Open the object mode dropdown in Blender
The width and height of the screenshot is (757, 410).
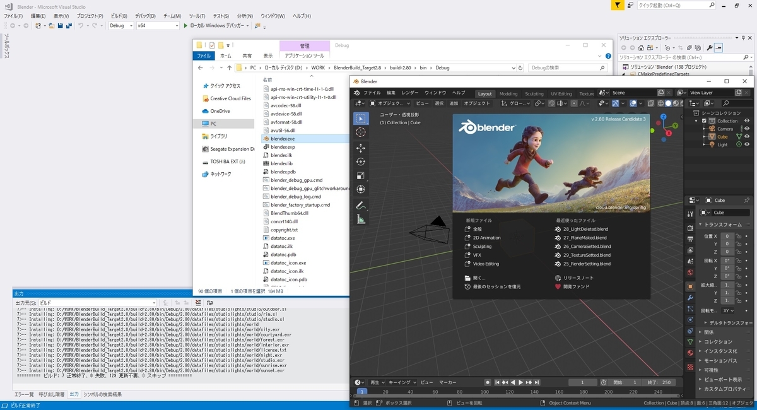390,103
